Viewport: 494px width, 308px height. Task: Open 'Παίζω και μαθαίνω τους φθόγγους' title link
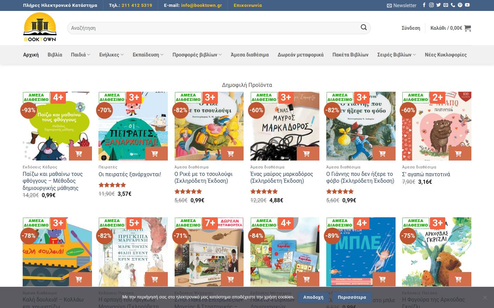53,181
